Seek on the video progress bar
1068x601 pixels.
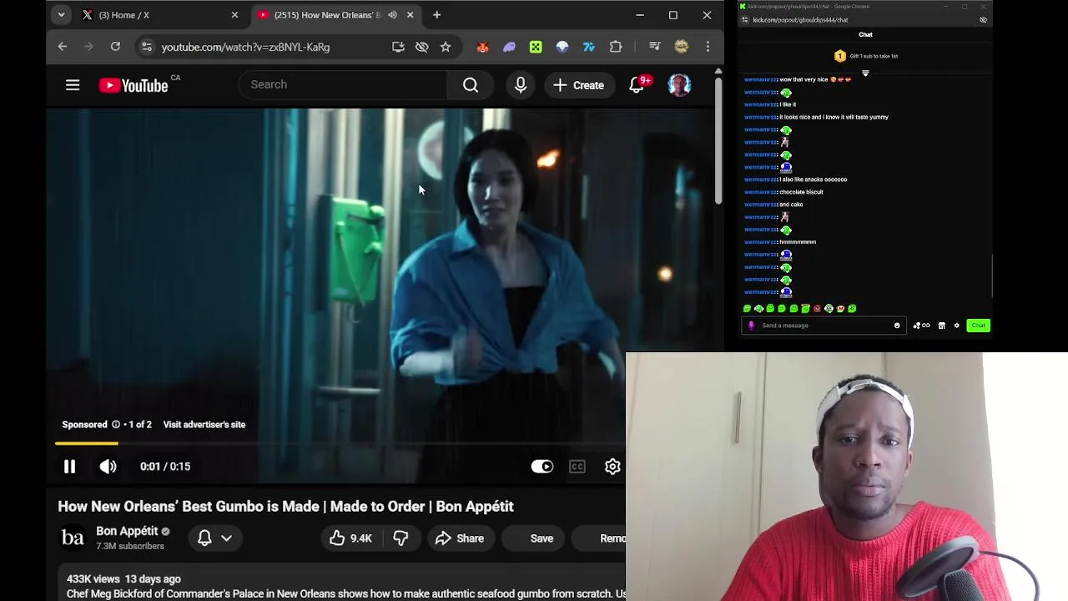click(x=340, y=443)
